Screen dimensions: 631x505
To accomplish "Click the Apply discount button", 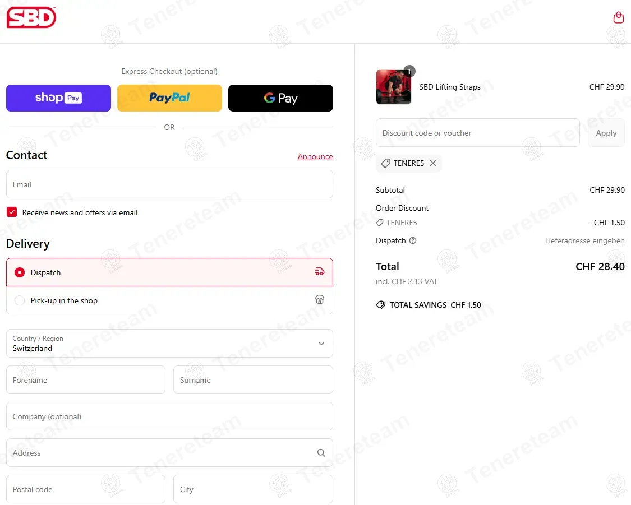I will click(x=606, y=133).
